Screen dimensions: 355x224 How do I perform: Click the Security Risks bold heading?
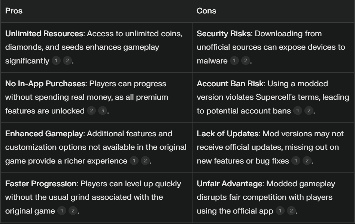(x=224, y=34)
